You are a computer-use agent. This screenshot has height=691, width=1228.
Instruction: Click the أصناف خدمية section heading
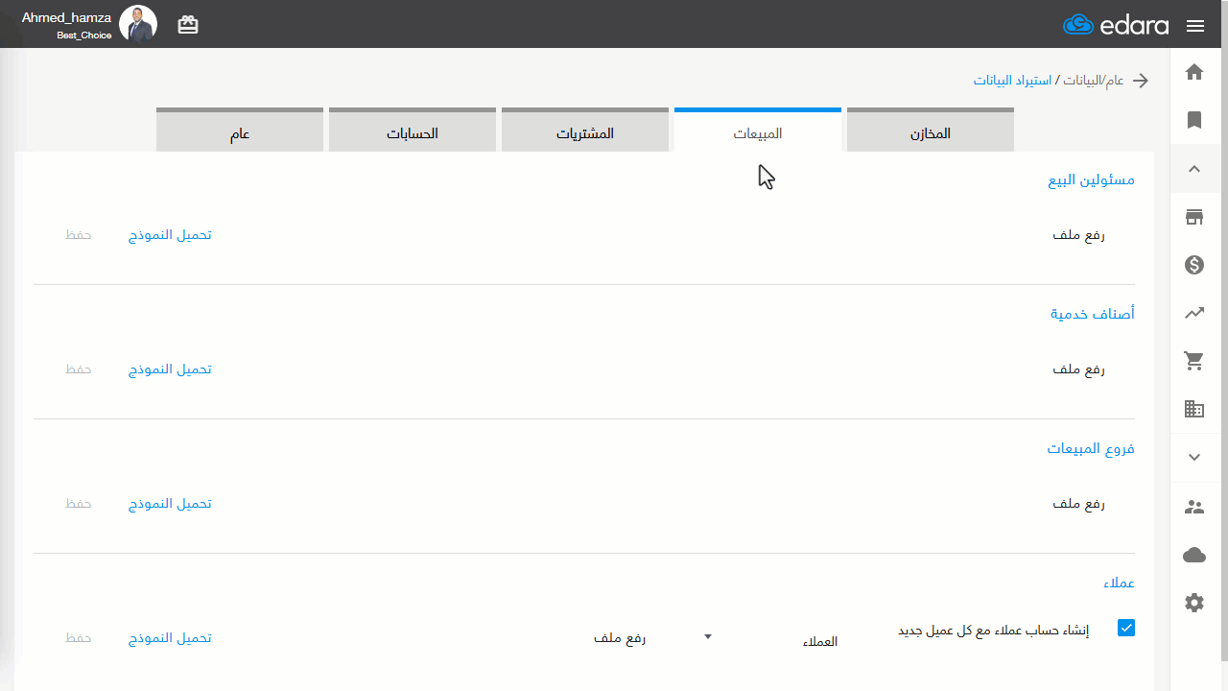(1093, 314)
